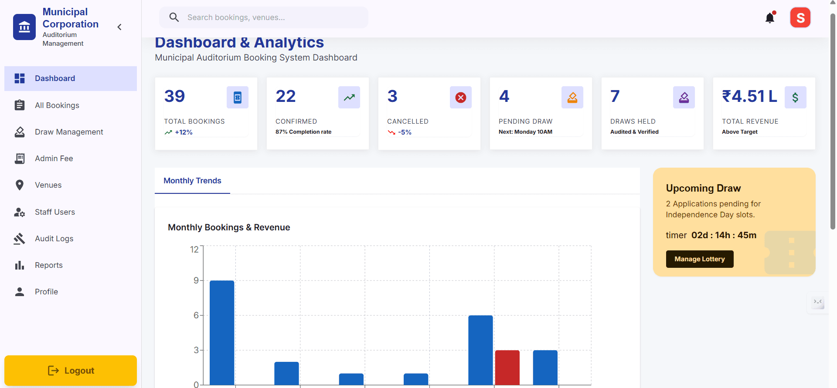Viewport: 837px width, 388px height.
Task: View Reports section
Action: click(71, 265)
